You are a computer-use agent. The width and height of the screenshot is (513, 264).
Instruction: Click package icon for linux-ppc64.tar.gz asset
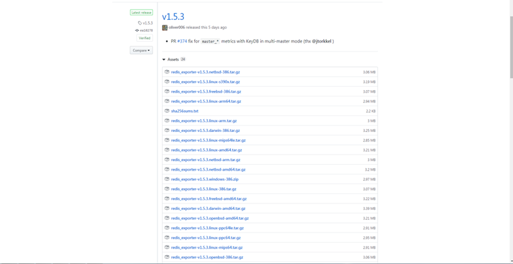pos(167,238)
